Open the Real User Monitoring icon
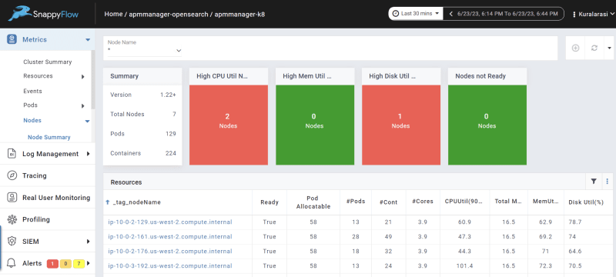 point(12,197)
